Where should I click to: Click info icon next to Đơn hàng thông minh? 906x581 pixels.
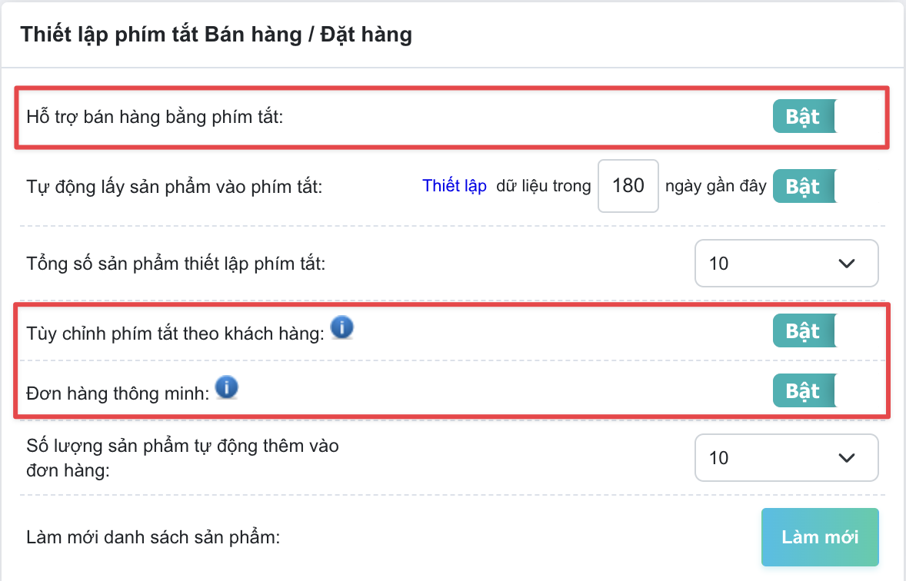tap(226, 387)
